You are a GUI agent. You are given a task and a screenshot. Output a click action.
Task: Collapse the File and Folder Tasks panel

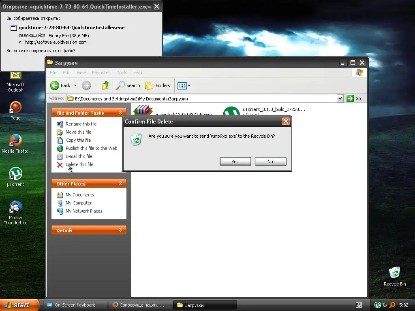120,113
